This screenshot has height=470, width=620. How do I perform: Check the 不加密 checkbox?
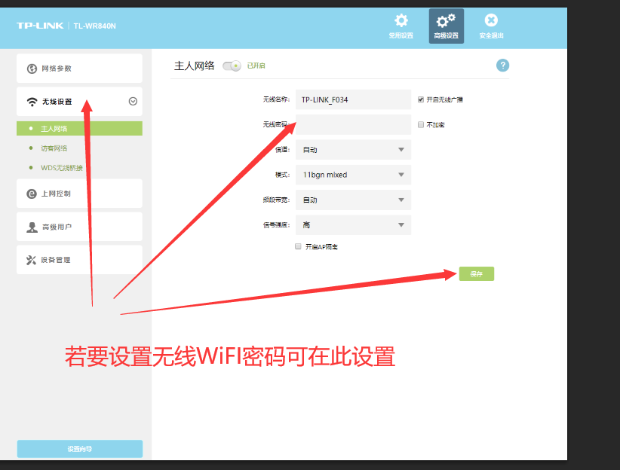pyautogui.click(x=421, y=124)
